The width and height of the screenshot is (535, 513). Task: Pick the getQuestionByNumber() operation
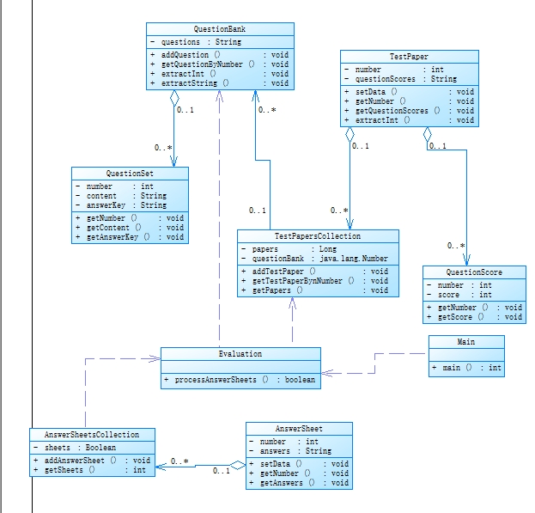coord(220,64)
